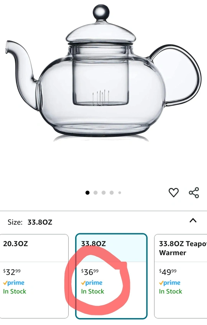The height and width of the screenshot is (325, 207).
Task: Tap prime logo under 20.3OZ
Action: tap(14, 283)
